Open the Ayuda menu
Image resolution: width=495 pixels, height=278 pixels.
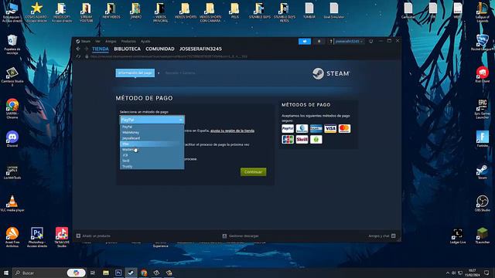[x=145, y=41]
